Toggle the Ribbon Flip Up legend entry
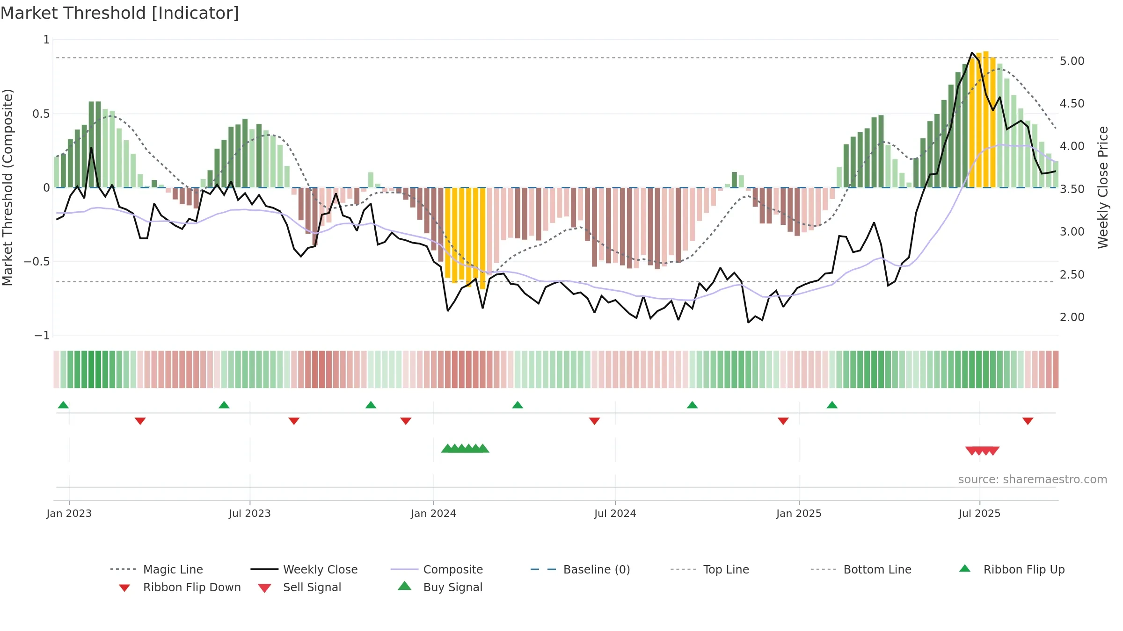Viewport: 1123px width, 631px height. (x=1012, y=569)
